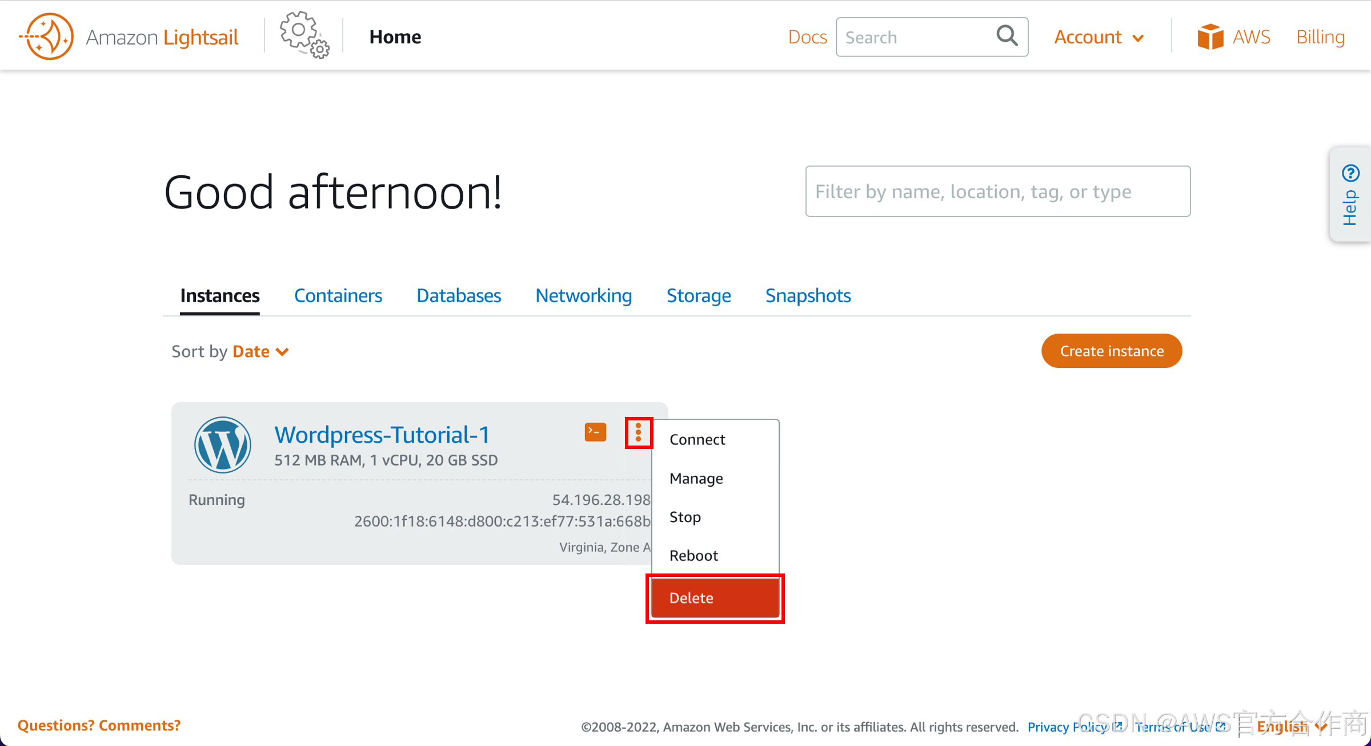1371x746 pixels.
Task: Click the WordPress logo on instance card
Action: pyautogui.click(x=222, y=445)
